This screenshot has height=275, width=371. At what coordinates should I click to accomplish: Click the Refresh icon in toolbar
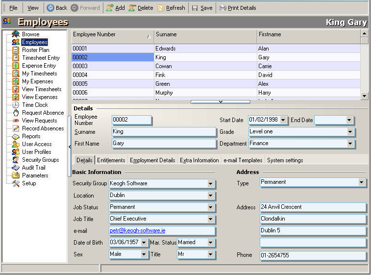click(161, 8)
